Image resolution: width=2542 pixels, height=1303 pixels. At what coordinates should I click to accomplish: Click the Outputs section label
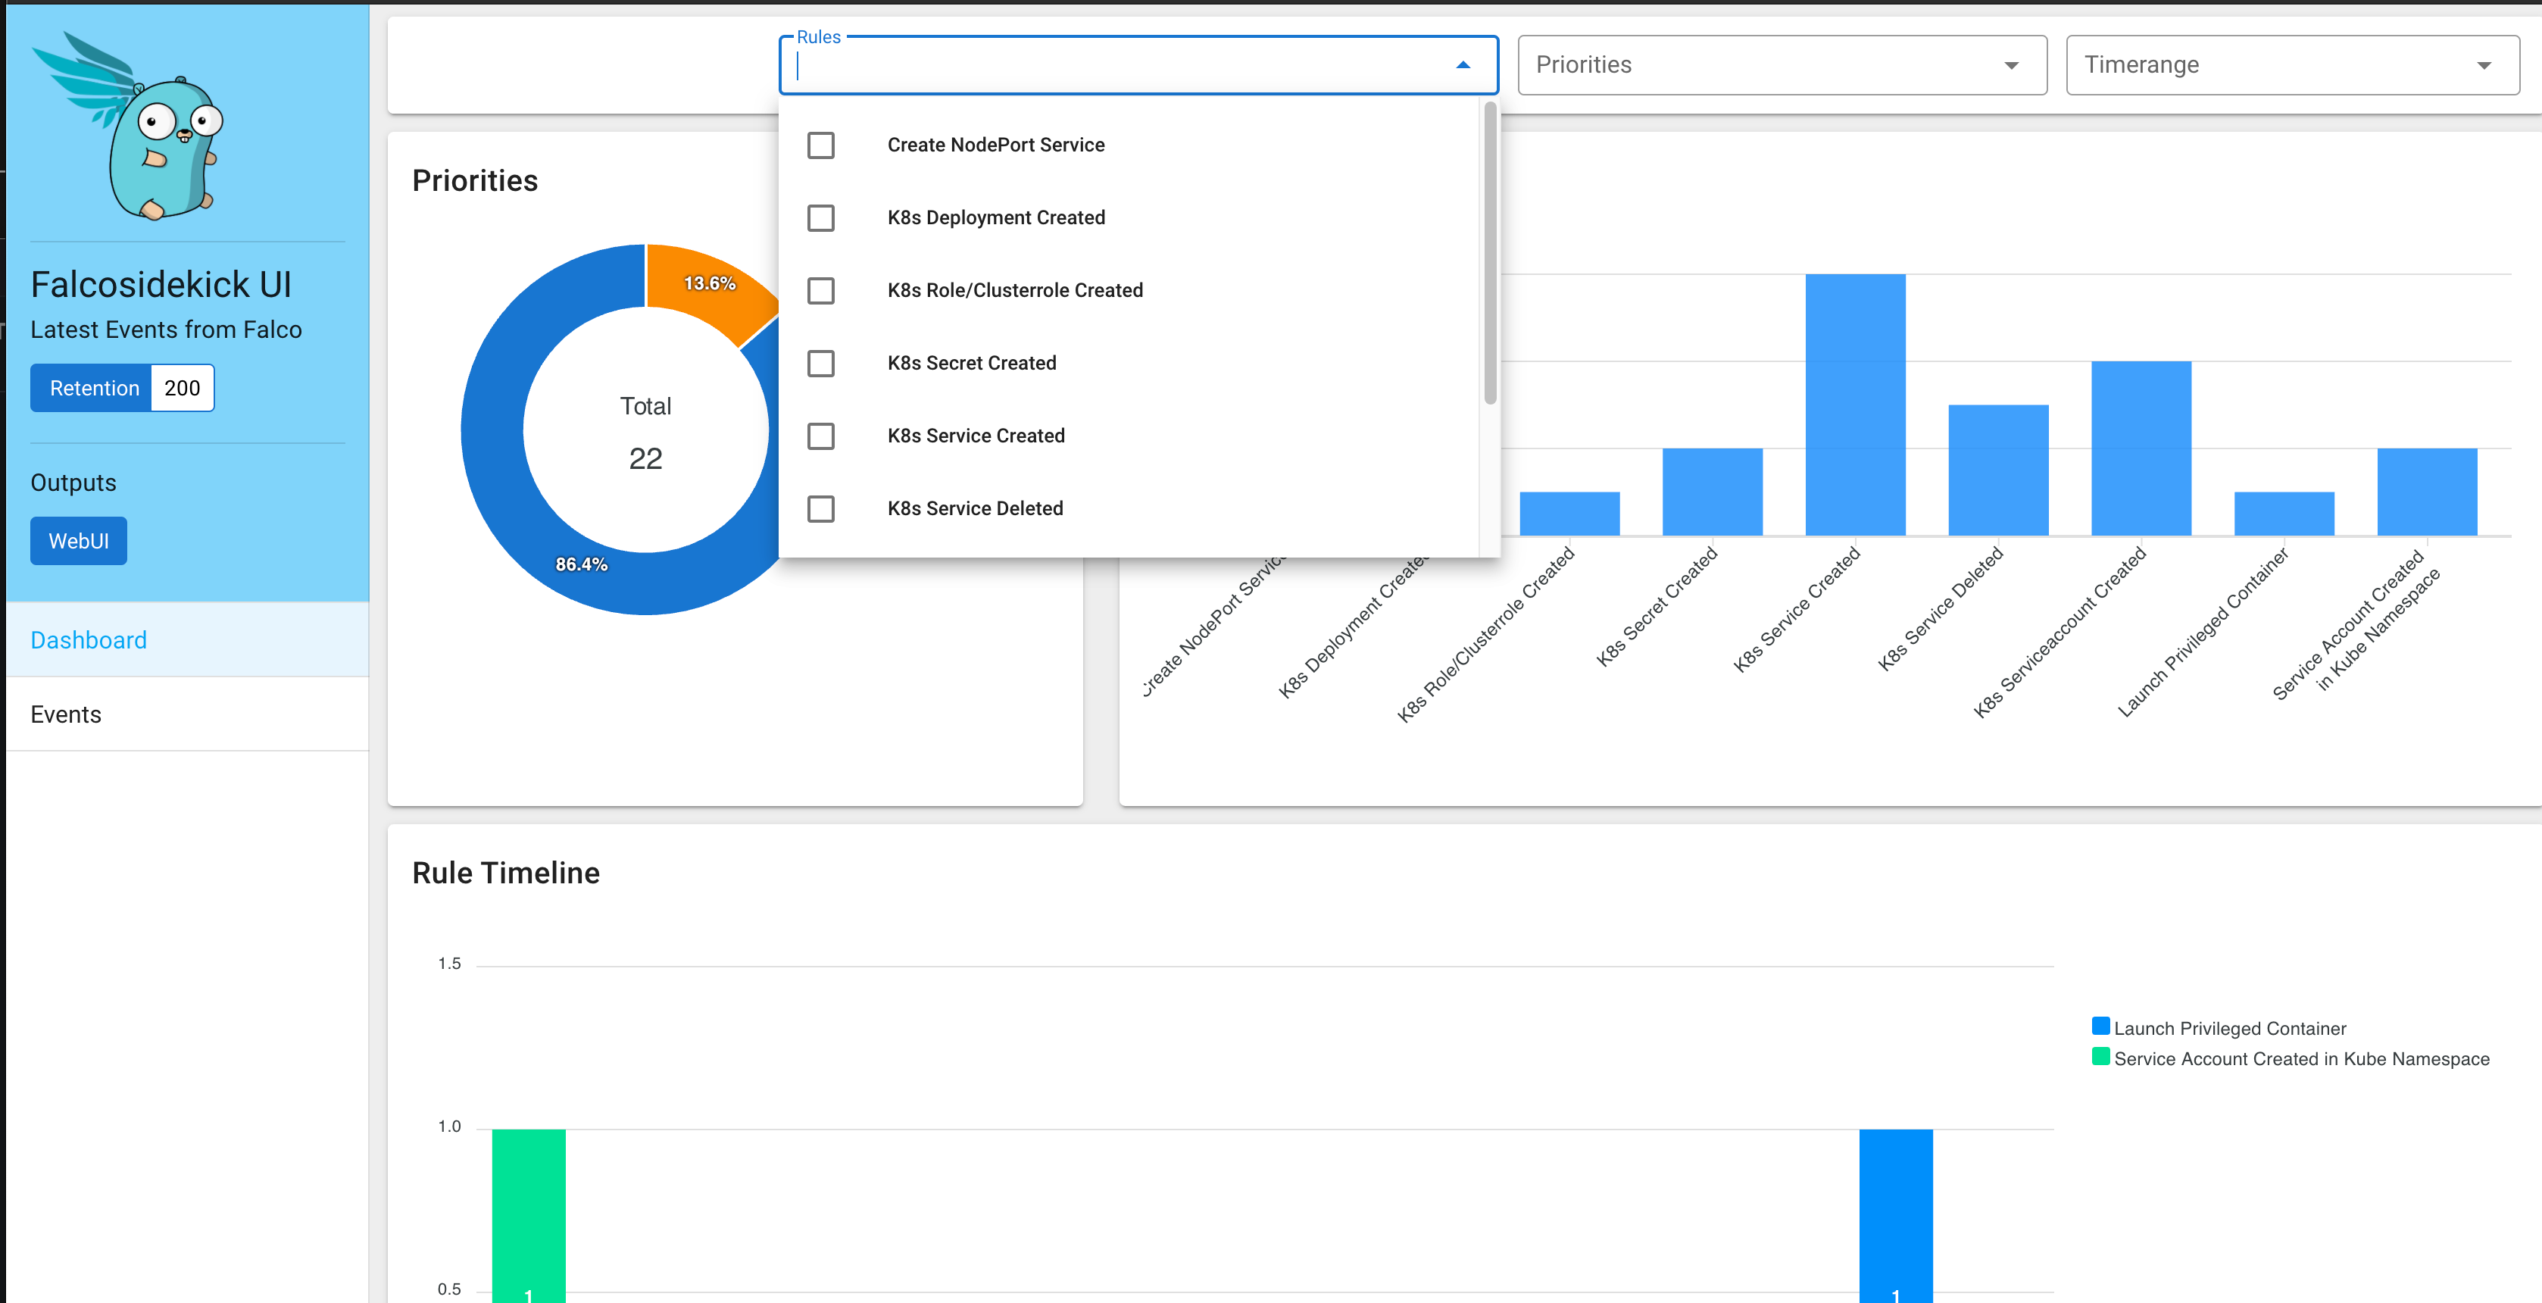73,483
